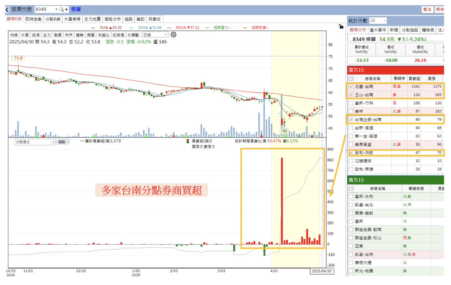Image resolution: width=451 pixels, height=285 pixels.
Task: Switch to 籌碼K線 tab
Action: (x=14, y=19)
